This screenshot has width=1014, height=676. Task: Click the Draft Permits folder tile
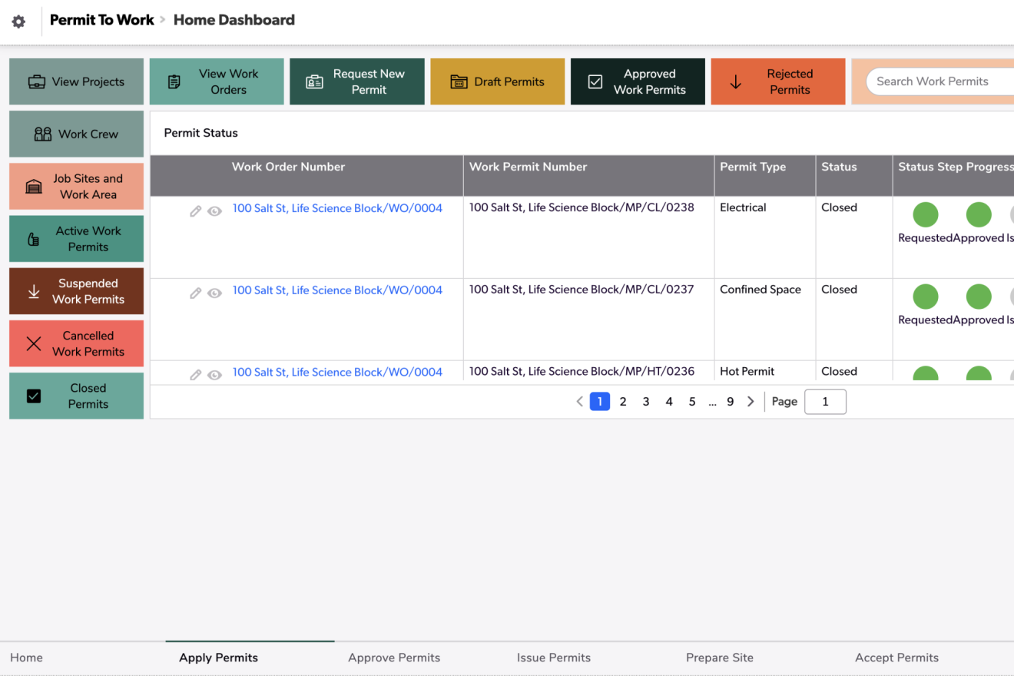pyautogui.click(x=497, y=81)
